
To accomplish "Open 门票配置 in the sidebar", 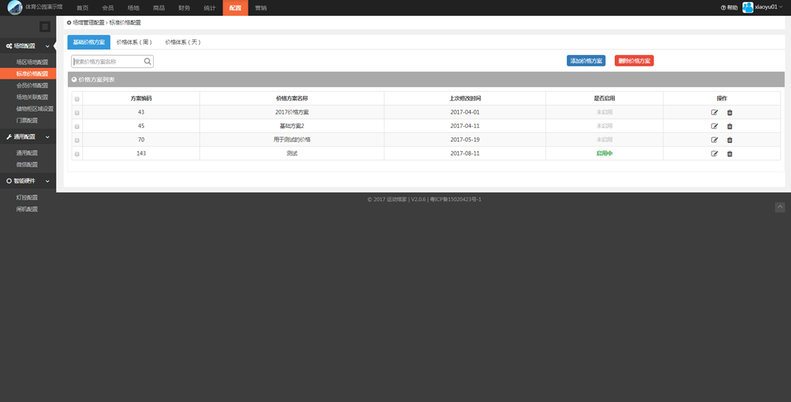I will point(27,120).
